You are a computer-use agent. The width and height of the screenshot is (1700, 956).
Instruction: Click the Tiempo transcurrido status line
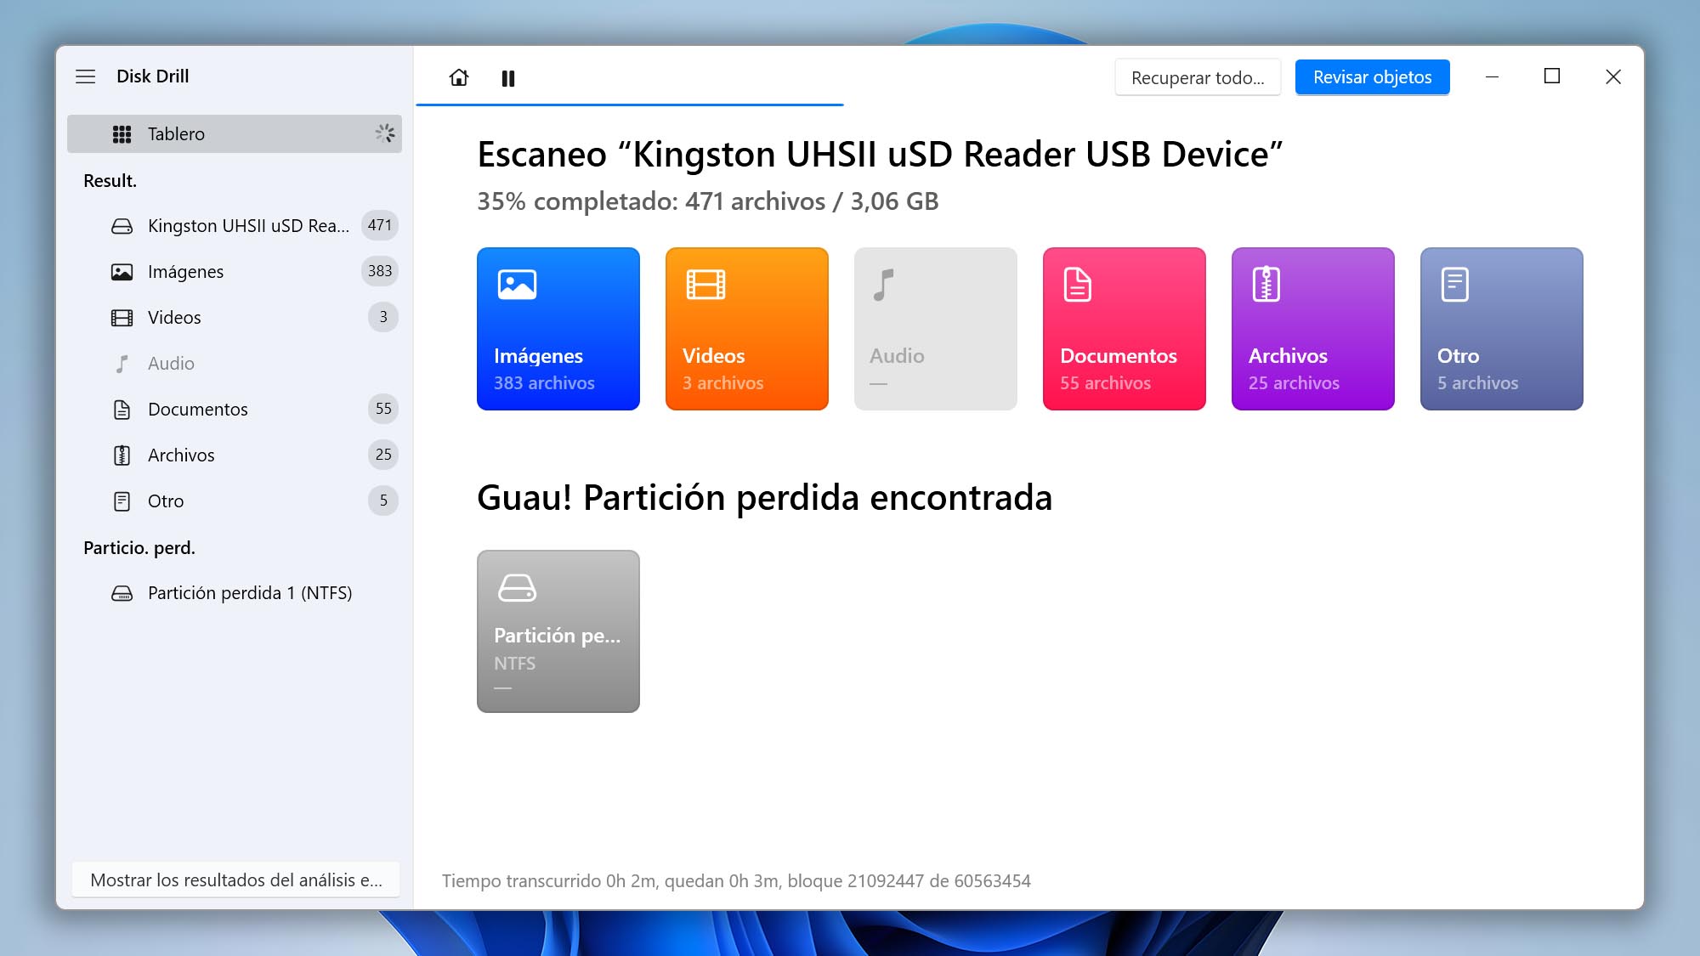tap(736, 881)
